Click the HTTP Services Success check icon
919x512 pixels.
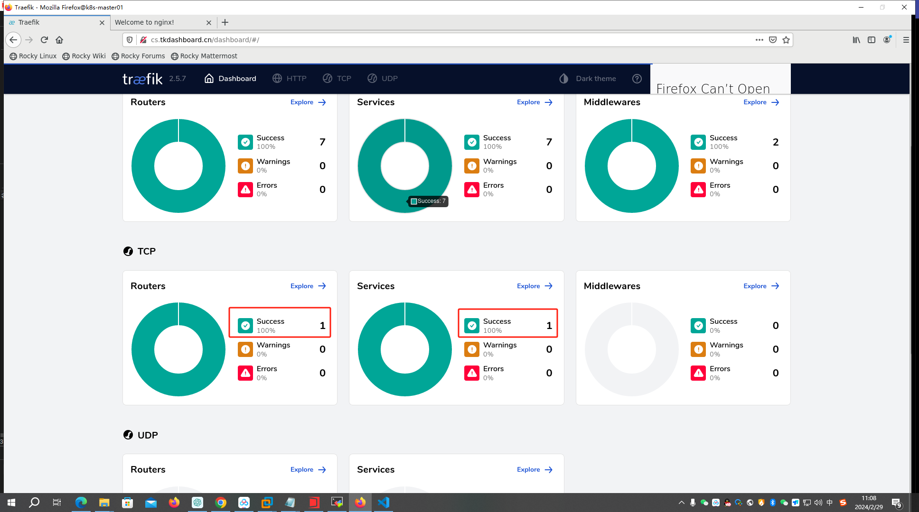pyautogui.click(x=472, y=142)
